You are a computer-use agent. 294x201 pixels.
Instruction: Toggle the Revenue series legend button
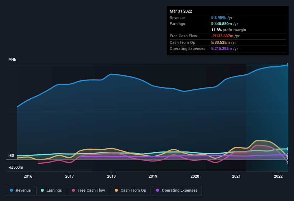pyautogui.click(x=20, y=191)
